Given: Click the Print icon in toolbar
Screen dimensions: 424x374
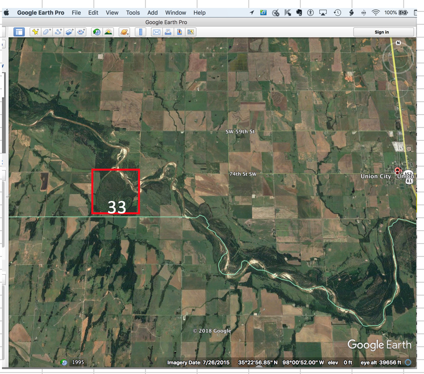Looking at the screenshot, I should coord(167,32).
